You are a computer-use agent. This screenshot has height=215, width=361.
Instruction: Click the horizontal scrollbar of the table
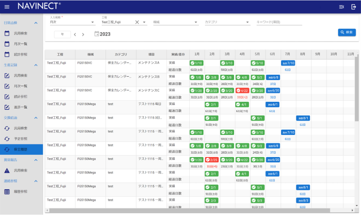tap(190, 210)
